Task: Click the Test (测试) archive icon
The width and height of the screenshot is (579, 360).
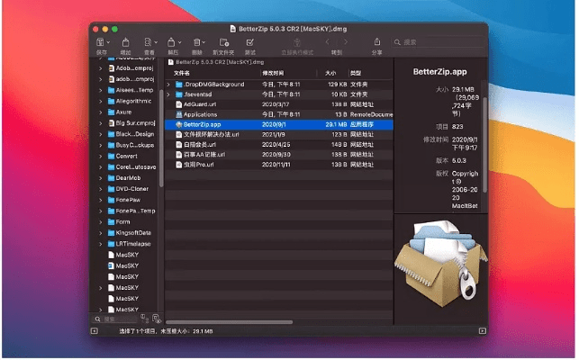Action: click(250, 42)
